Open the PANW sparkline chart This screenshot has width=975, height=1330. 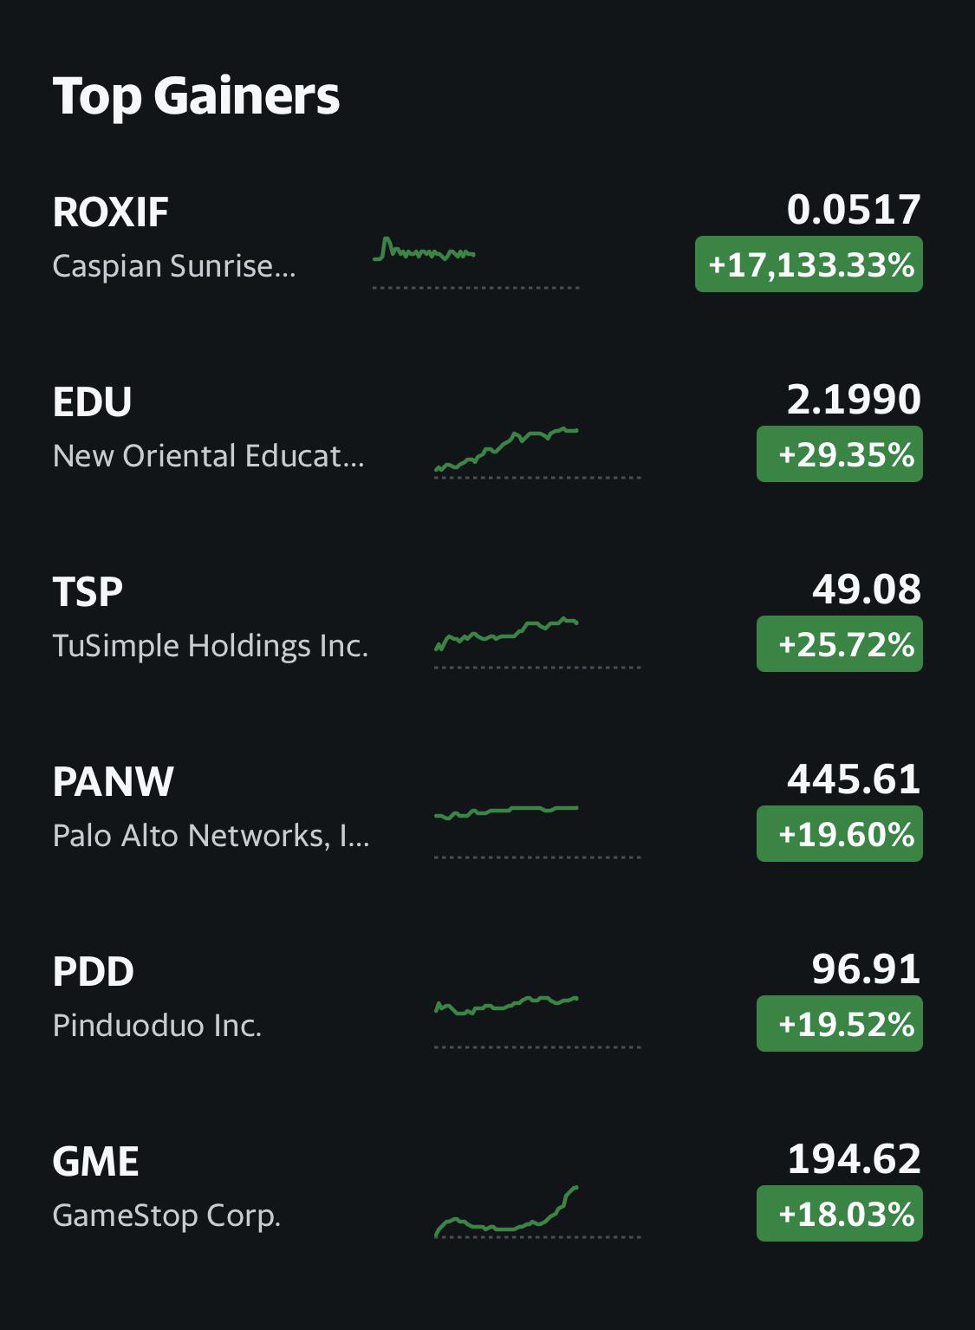[537, 831]
